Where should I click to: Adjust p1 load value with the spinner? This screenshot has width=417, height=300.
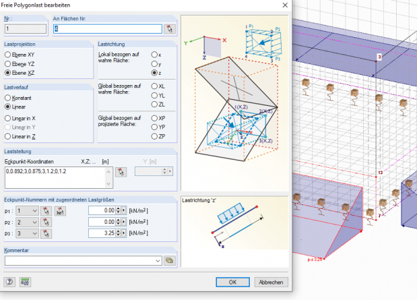119,210
